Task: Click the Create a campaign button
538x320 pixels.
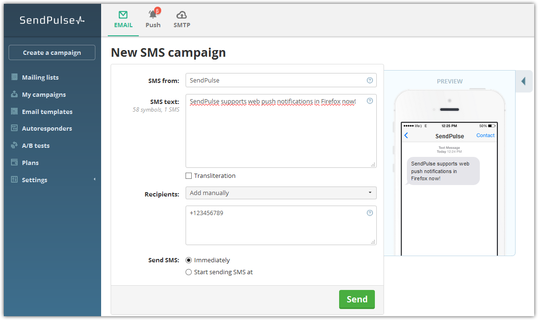Action: pos(52,52)
